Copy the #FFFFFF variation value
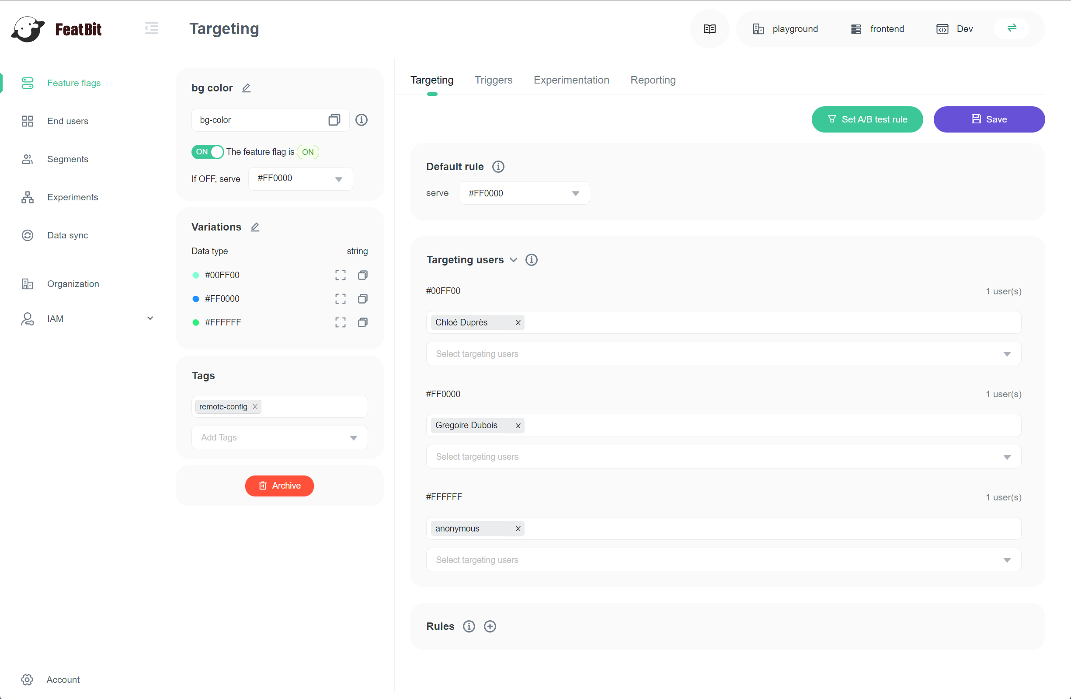 pyautogui.click(x=363, y=322)
